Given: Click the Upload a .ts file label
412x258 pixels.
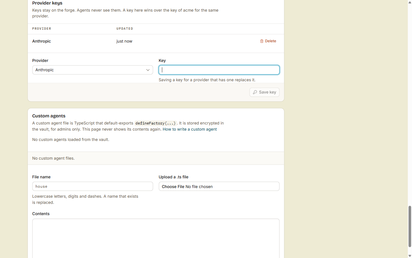Looking at the screenshot, I should tap(173, 177).
